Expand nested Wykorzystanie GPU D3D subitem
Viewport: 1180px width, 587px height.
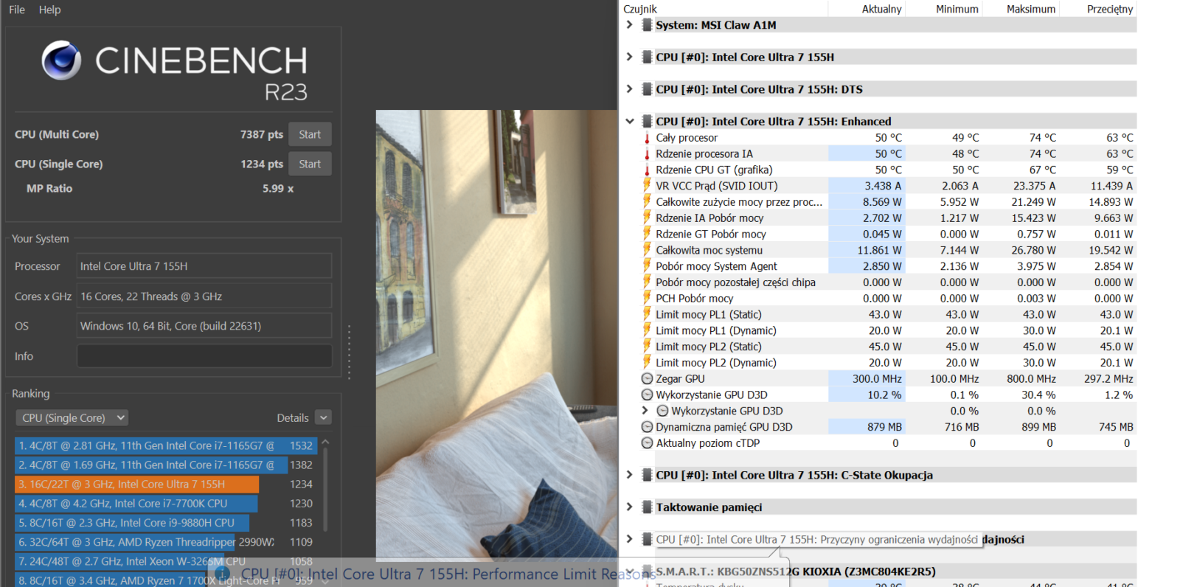tap(645, 411)
